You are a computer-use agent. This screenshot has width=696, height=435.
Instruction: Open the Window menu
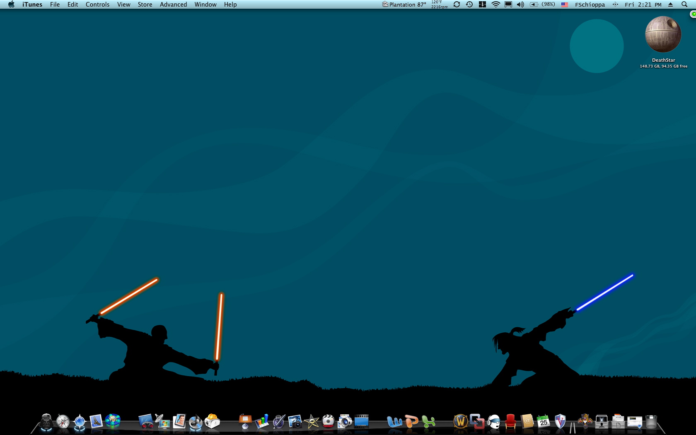205,5
